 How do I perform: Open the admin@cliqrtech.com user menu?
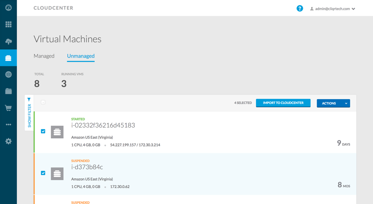[x=333, y=9]
